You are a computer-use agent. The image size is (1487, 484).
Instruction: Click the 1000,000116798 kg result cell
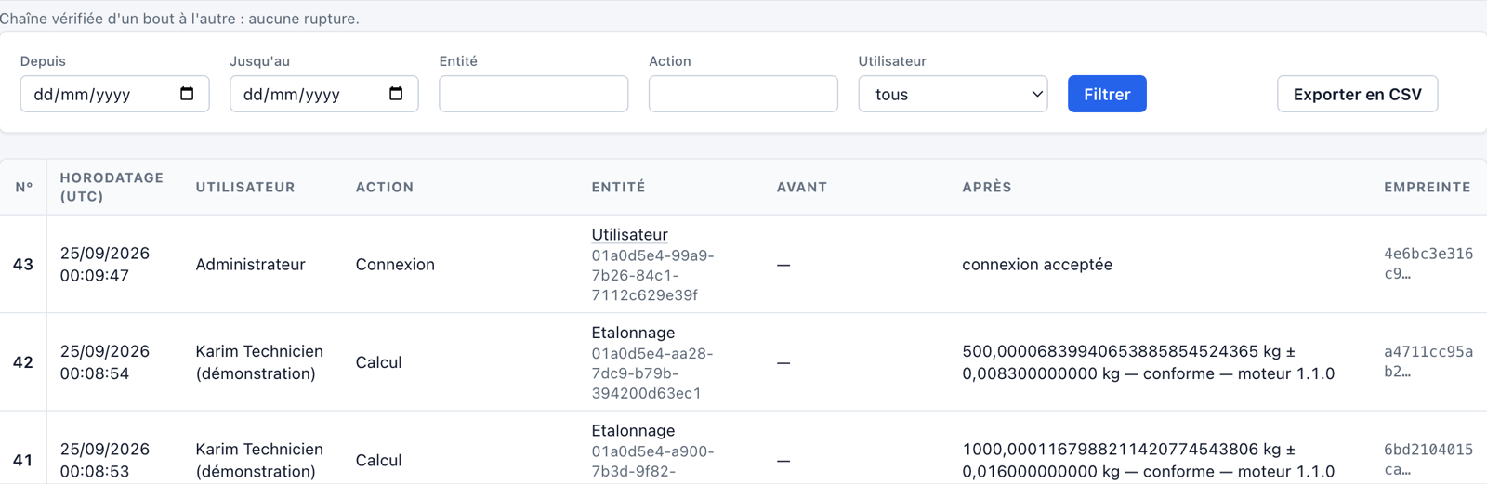(1149, 460)
